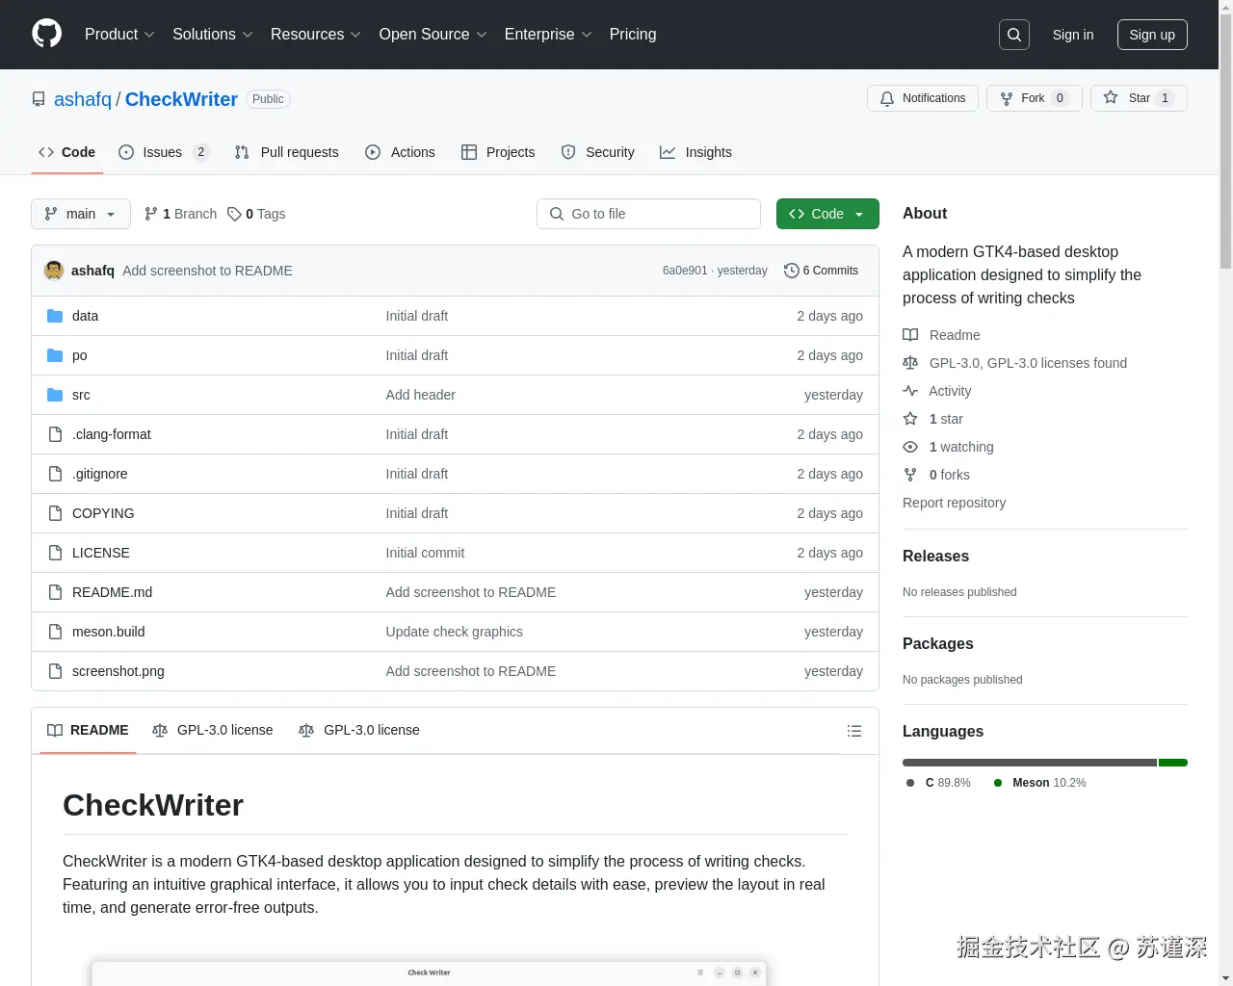
Task: Click the Activity pulse icon
Action: [x=910, y=391]
